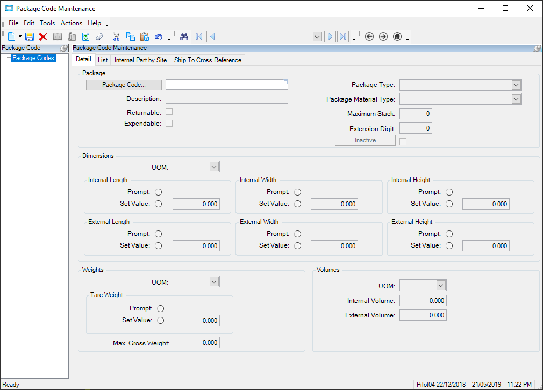The image size is (543, 390).
Task: Select Prompt radio under Tare Weight
Action: click(160, 309)
